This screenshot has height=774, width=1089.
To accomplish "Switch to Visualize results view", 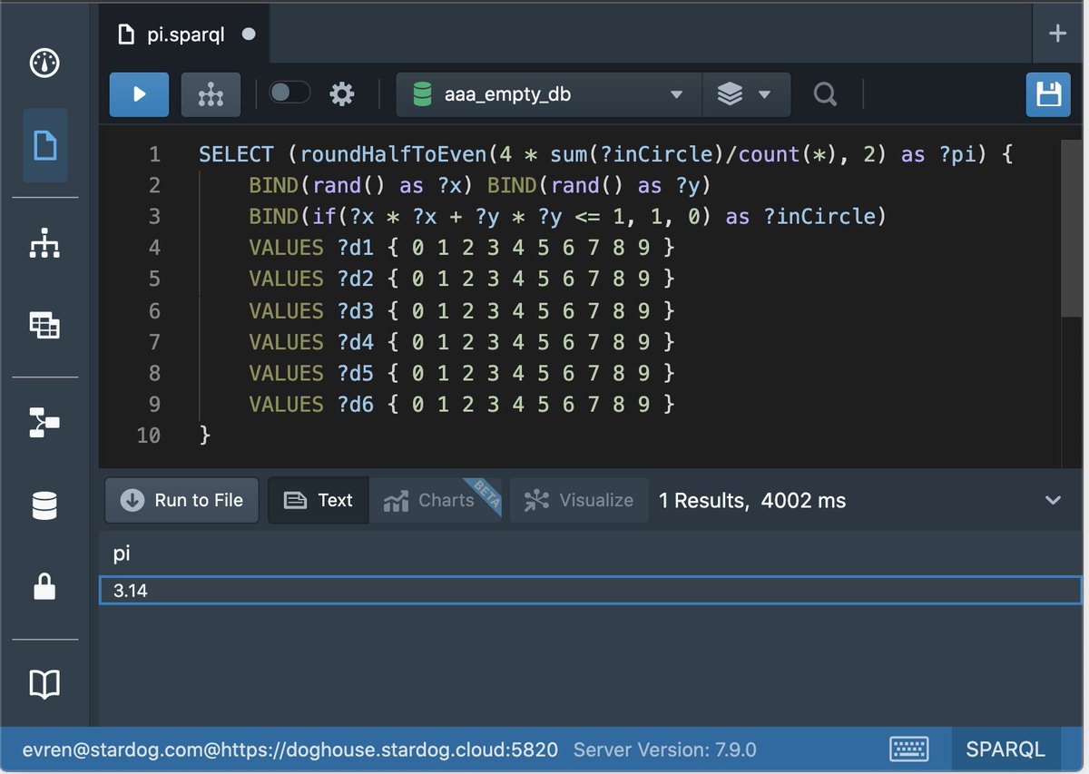I will [x=579, y=500].
